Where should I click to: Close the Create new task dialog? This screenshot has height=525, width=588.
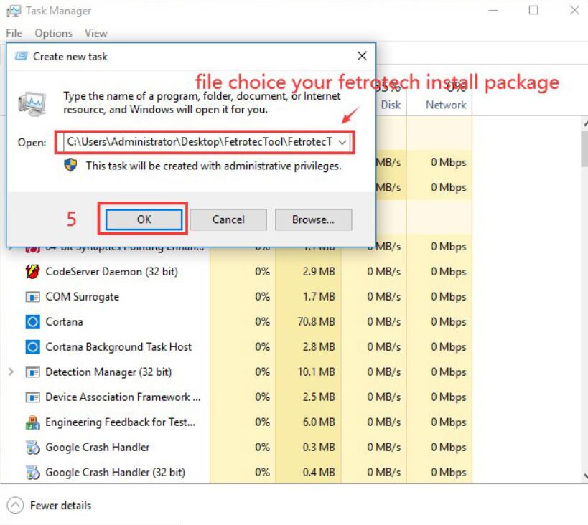(362, 56)
